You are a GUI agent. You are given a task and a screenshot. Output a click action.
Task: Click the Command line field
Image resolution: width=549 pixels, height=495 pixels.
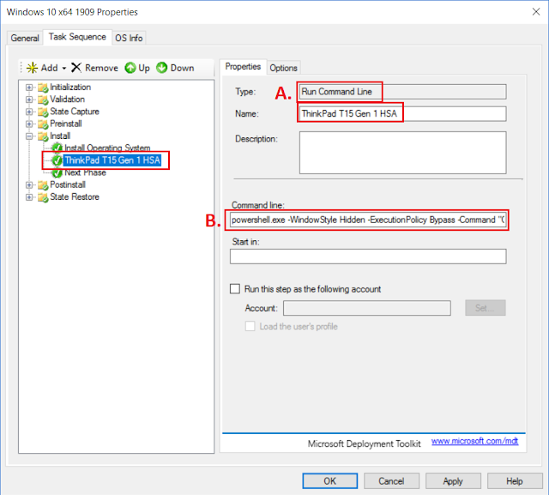pyautogui.click(x=368, y=220)
